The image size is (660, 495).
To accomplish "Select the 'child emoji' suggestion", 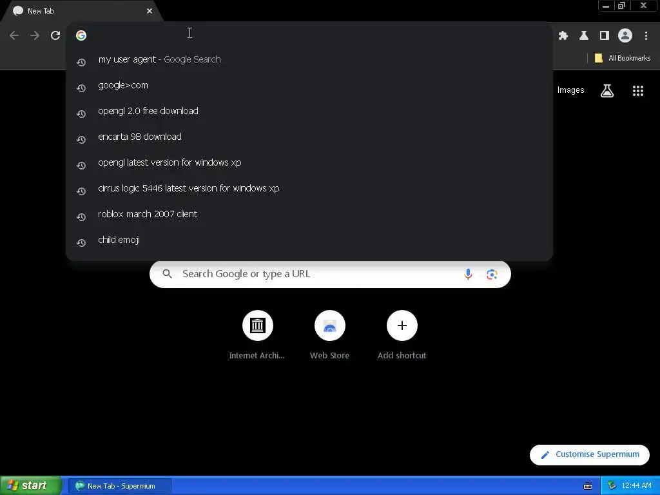I will point(309,240).
